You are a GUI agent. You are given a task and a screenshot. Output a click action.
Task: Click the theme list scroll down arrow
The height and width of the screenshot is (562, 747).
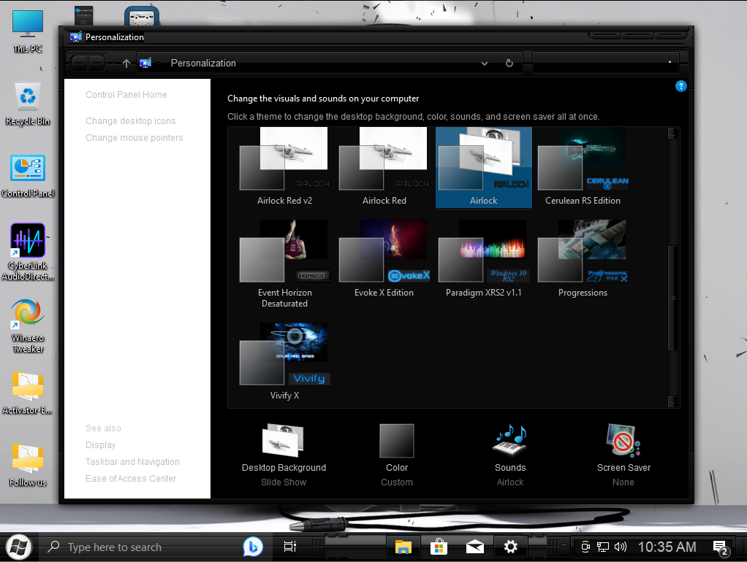click(x=673, y=401)
